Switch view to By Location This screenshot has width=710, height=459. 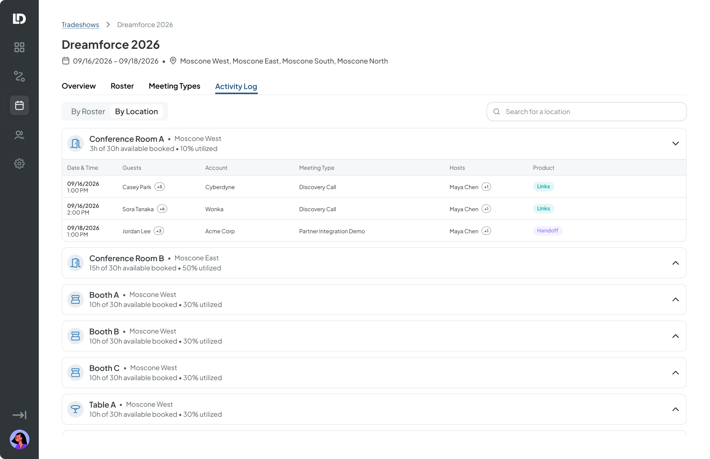pos(137,111)
